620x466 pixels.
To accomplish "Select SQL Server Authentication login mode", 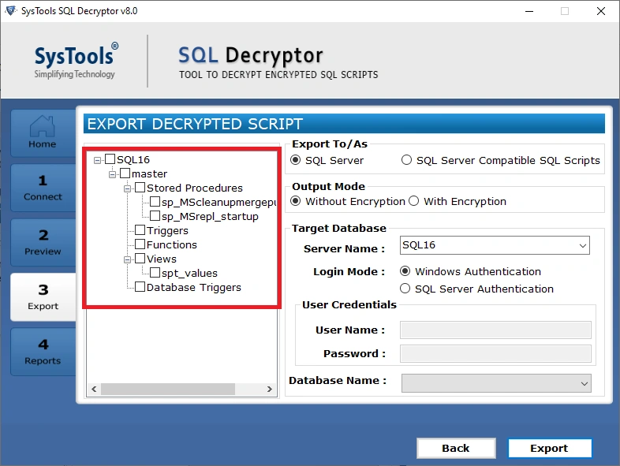I will click(x=406, y=289).
